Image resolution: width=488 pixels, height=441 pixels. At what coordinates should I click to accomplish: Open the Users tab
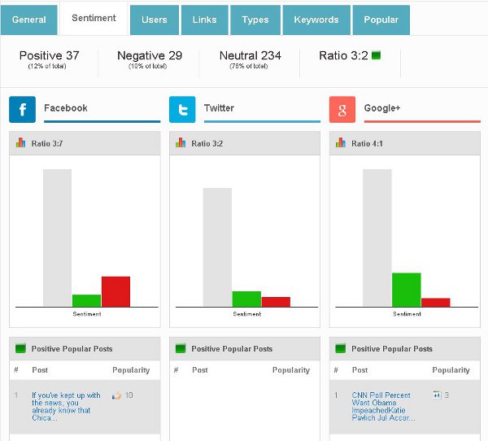[155, 20]
